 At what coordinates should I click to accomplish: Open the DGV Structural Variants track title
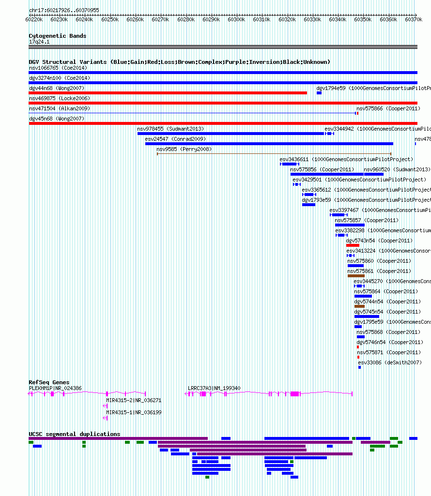pyautogui.click(x=179, y=62)
